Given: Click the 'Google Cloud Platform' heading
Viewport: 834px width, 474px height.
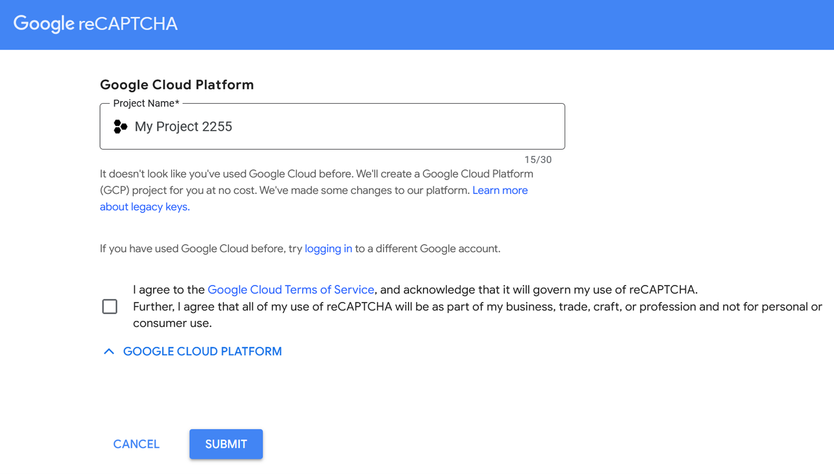Looking at the screenshot, I should tap(177, 85).
